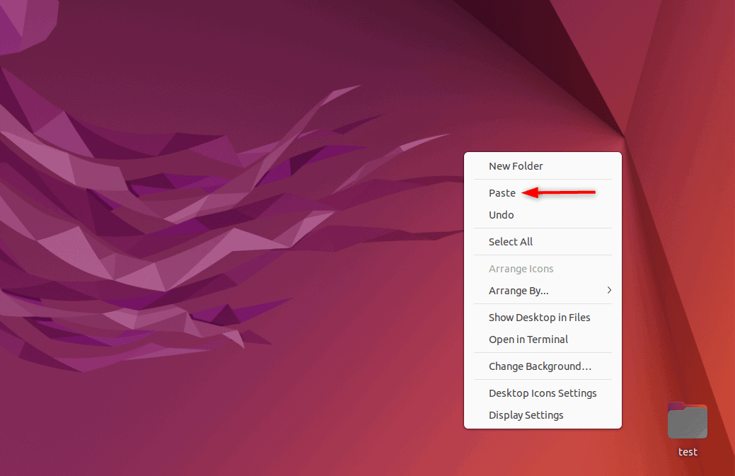735x476 pixels.
Task: Double-check the purple test folder thumbnail
Action: pyautogui.click(x=687, y=420)
